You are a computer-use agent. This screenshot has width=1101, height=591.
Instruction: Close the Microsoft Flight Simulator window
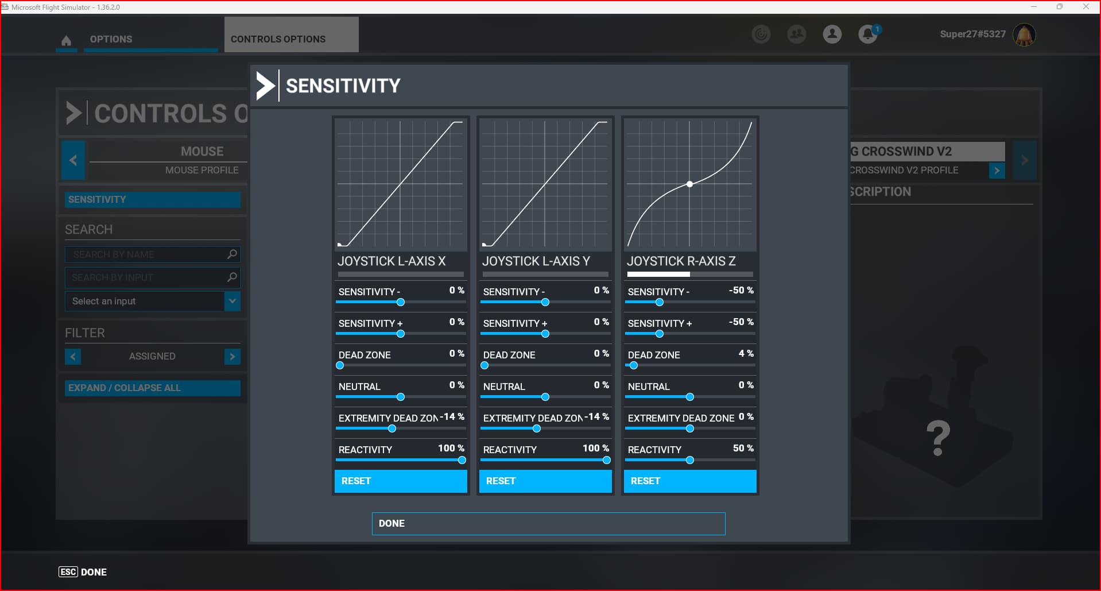pos(1086,7)
